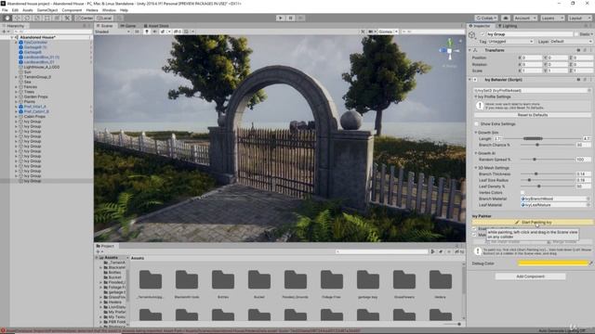Click the Pause button
Image resolution: width=595 pixels, height=334 pixels.
290,18
